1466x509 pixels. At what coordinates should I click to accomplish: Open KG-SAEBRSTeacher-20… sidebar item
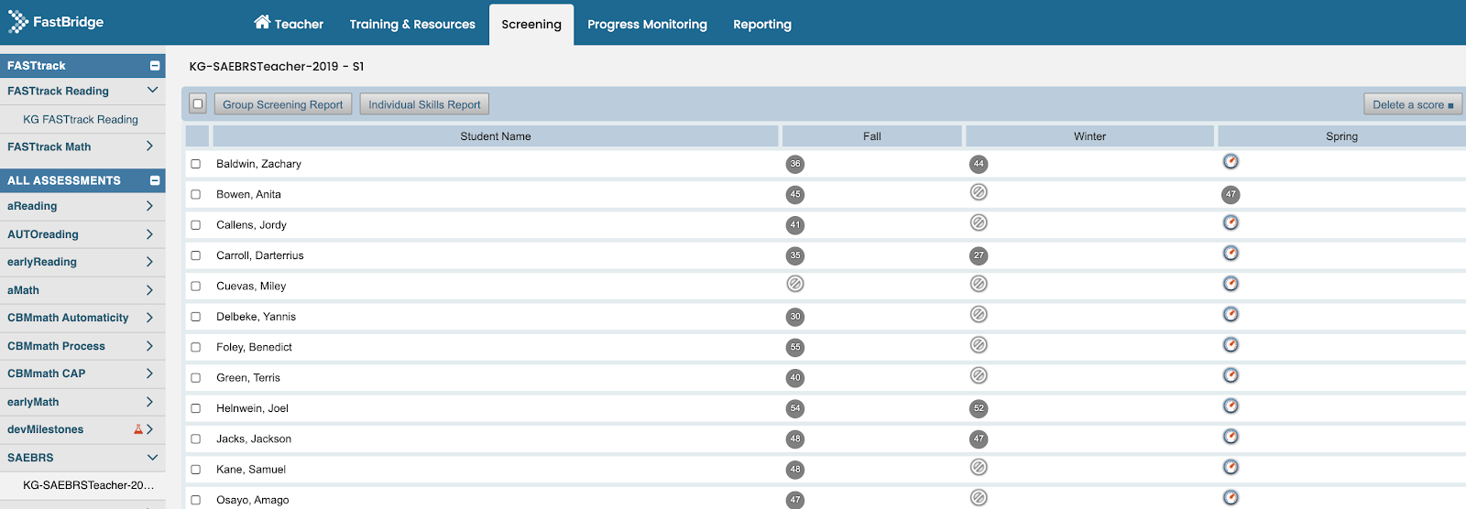pyautogui.click(x=88, y=485)
